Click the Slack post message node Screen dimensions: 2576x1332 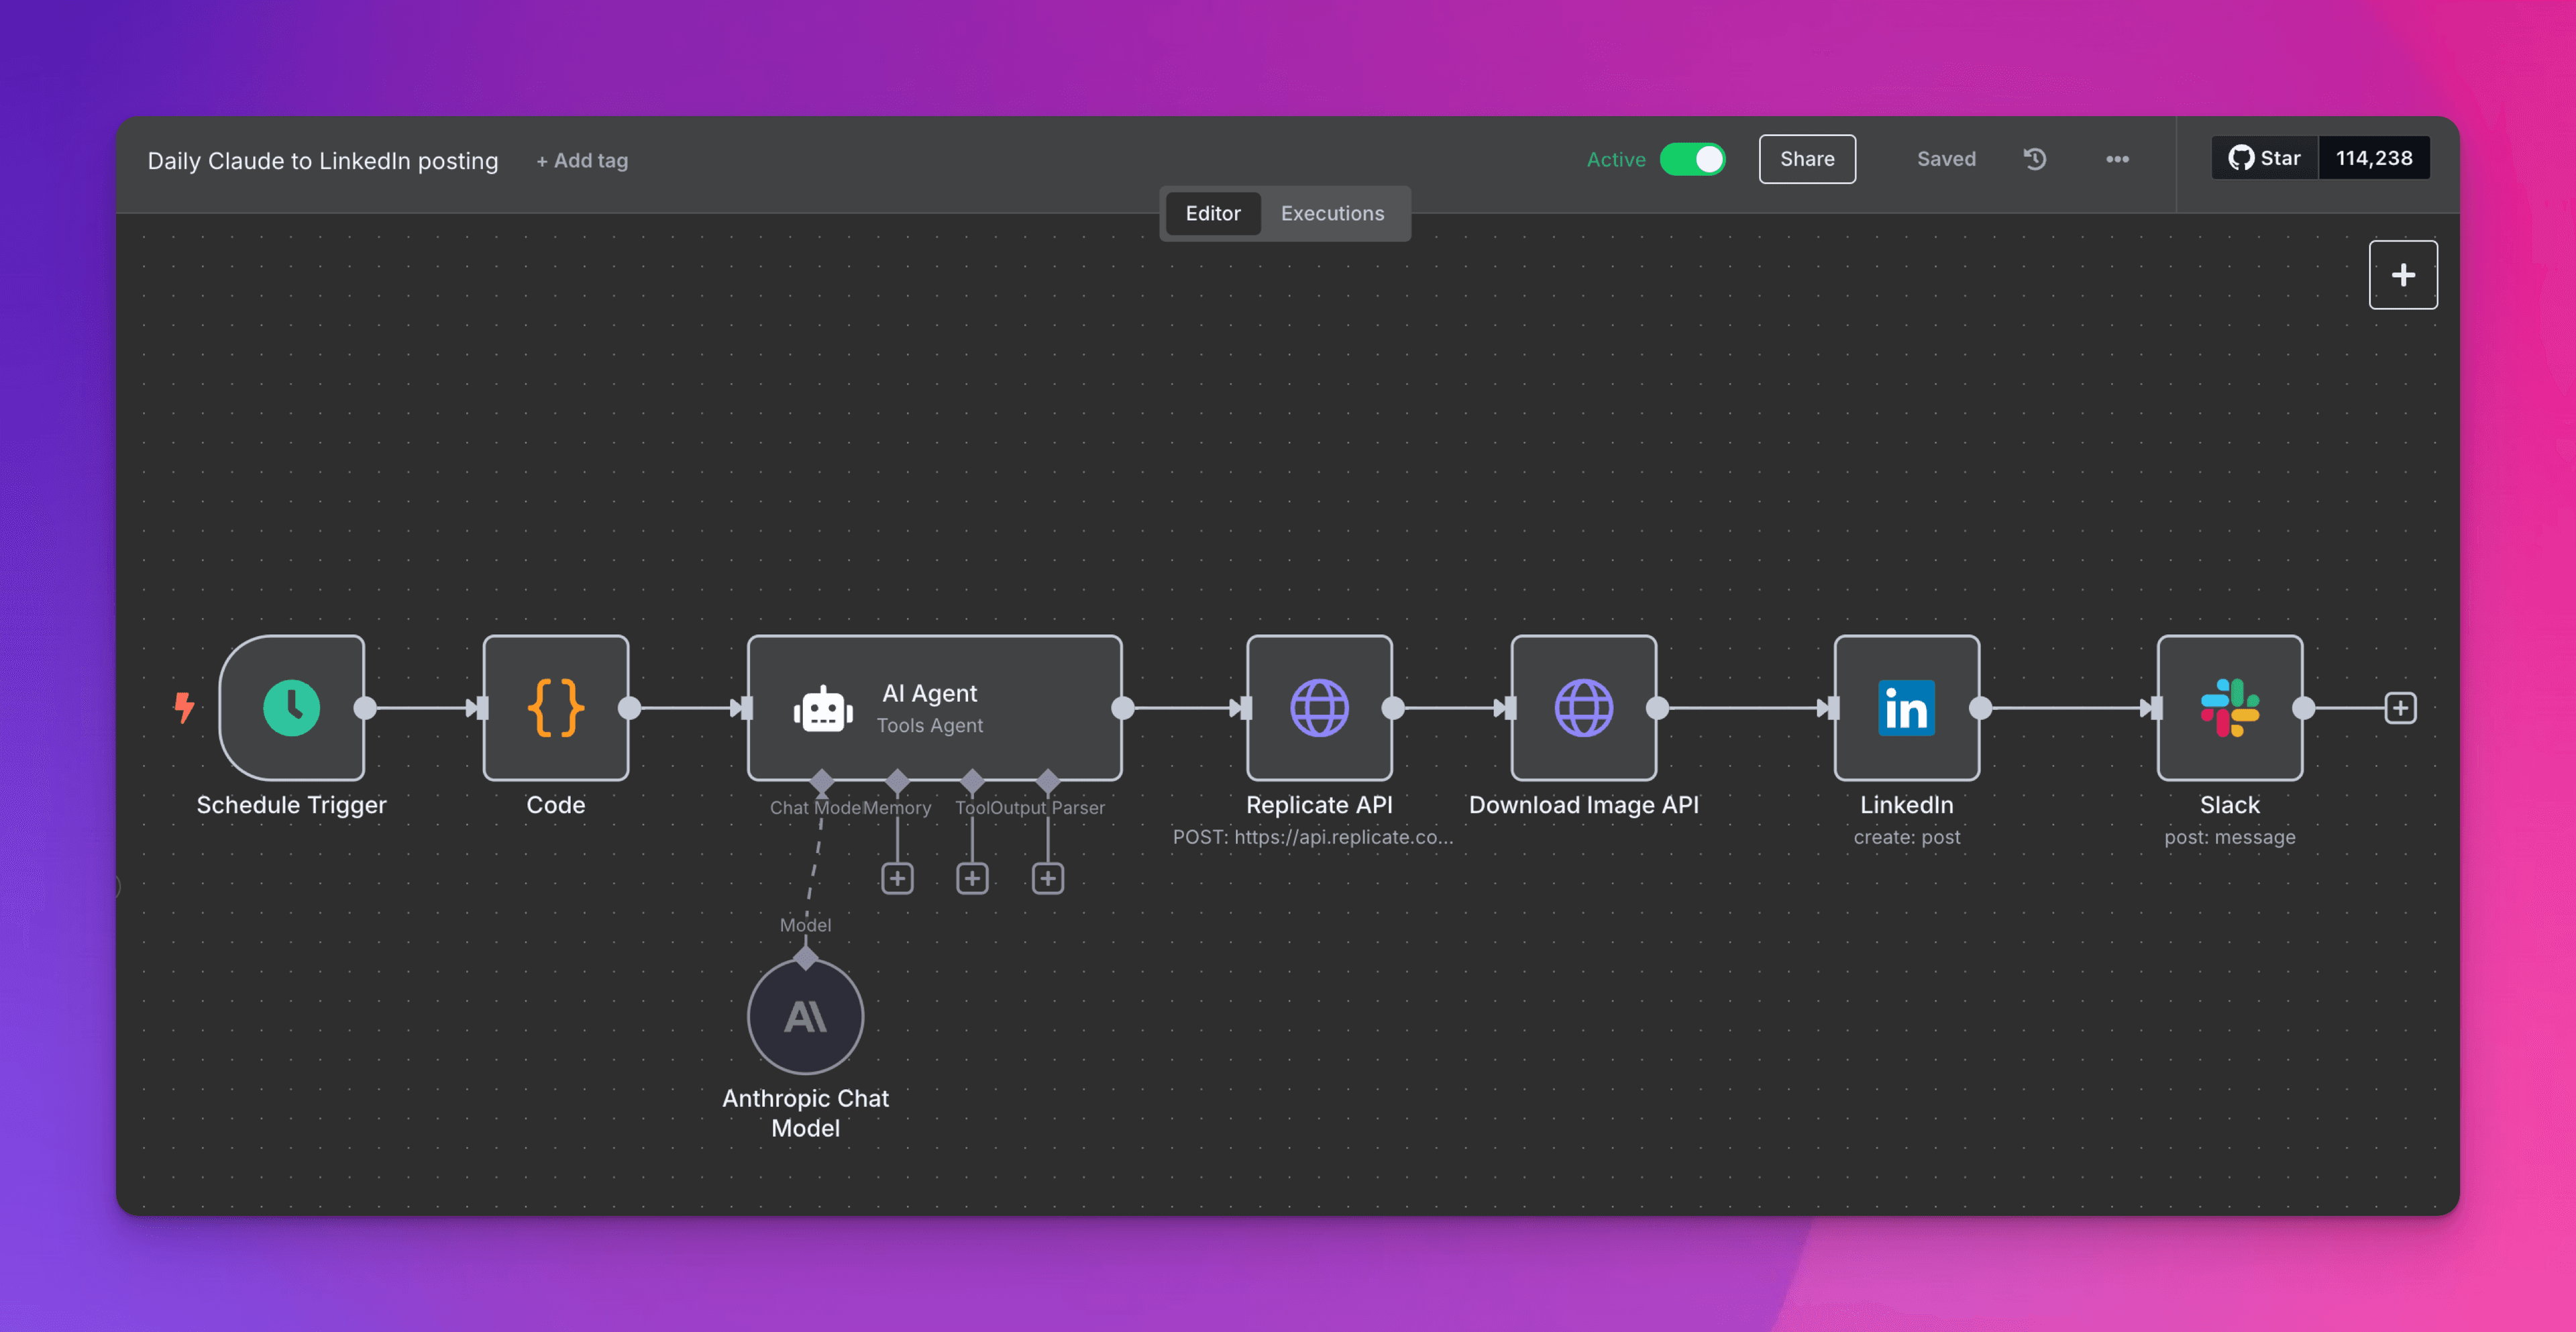coord(2230,708)
